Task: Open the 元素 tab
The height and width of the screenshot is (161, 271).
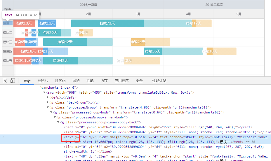Action: coord(27,81)
